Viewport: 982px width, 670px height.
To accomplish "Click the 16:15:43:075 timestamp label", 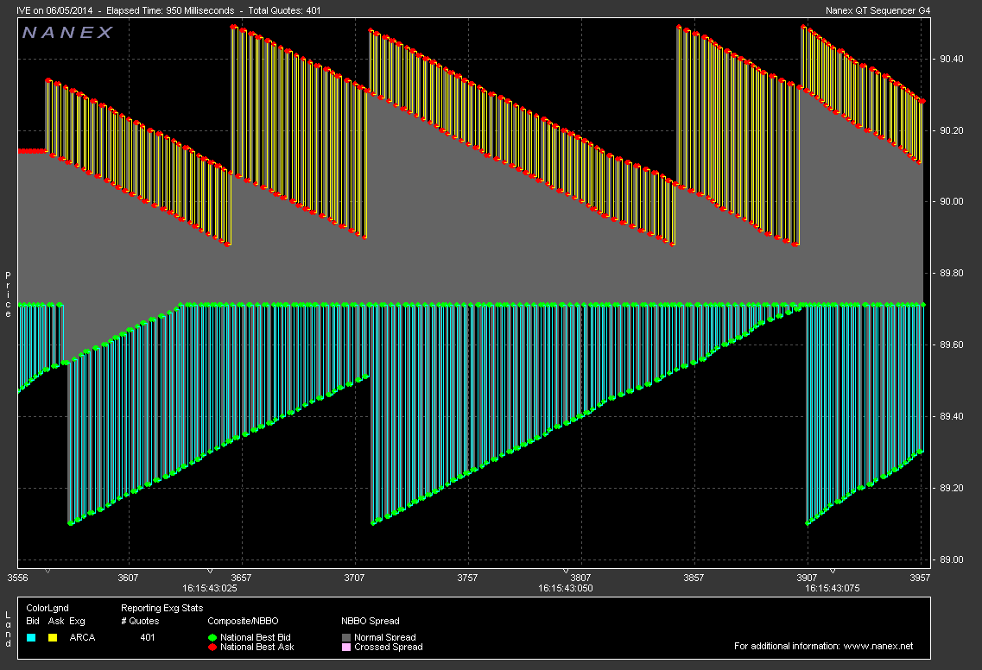I will (833, 588).
